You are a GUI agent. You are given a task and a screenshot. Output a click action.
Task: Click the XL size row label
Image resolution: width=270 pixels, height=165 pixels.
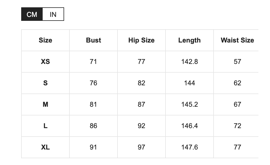[45, 147]
